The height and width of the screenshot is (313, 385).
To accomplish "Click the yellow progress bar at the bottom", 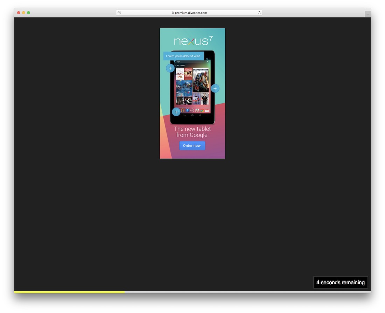I will click(x=69, y=292).
